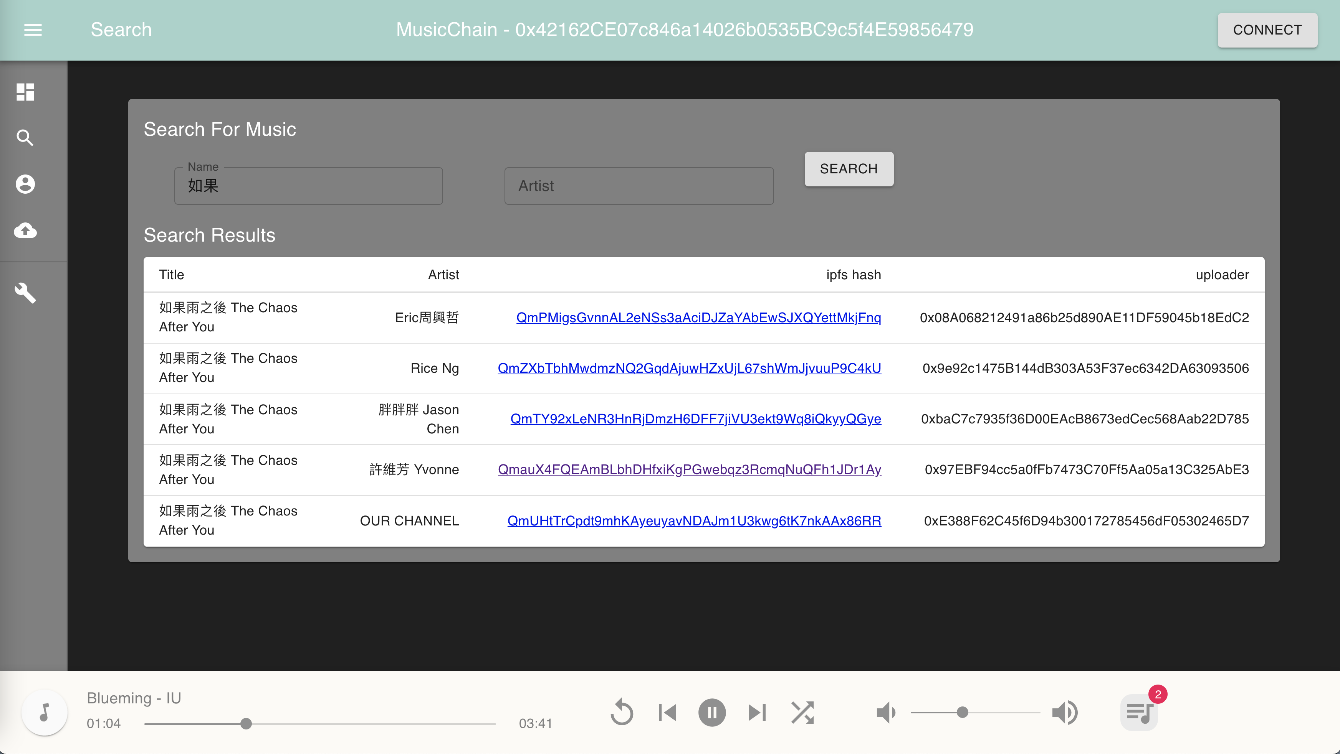
Task: Open the playlist queue with badge 2
Action: (1139, 713)
